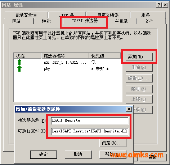Click the 筛选器名称 column header

[x=65, y=56]
